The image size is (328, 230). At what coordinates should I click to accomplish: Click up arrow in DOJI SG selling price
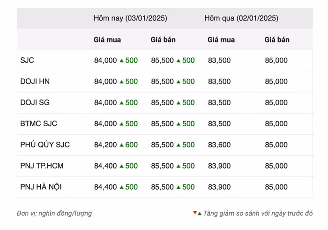(179, 103)
